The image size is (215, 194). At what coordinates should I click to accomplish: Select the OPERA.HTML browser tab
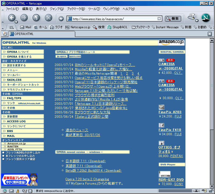point(42,34)
